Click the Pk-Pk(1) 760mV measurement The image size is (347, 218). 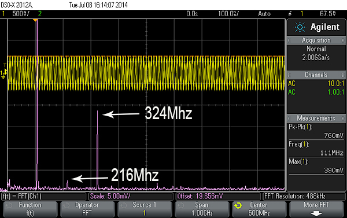point(316,131)
